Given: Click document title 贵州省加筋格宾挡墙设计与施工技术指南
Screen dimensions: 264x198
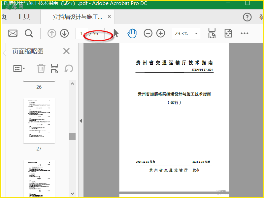Looking at the screenshot, I should click(x=174, y=94).
